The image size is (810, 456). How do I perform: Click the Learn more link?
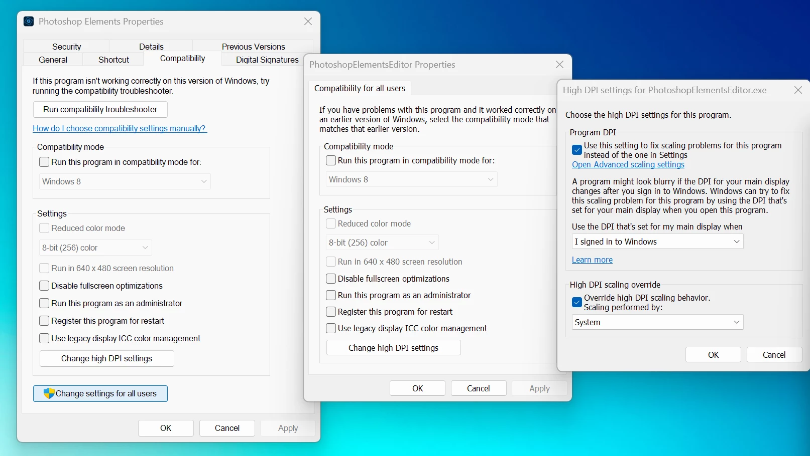click(592, 260)
